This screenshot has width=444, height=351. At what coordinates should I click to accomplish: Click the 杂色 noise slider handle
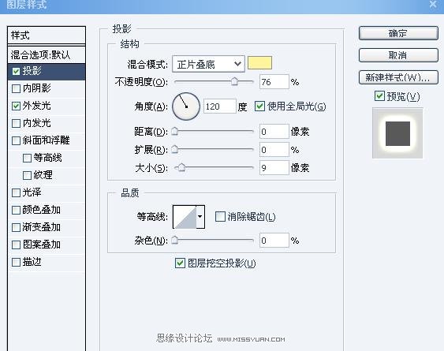175,241
